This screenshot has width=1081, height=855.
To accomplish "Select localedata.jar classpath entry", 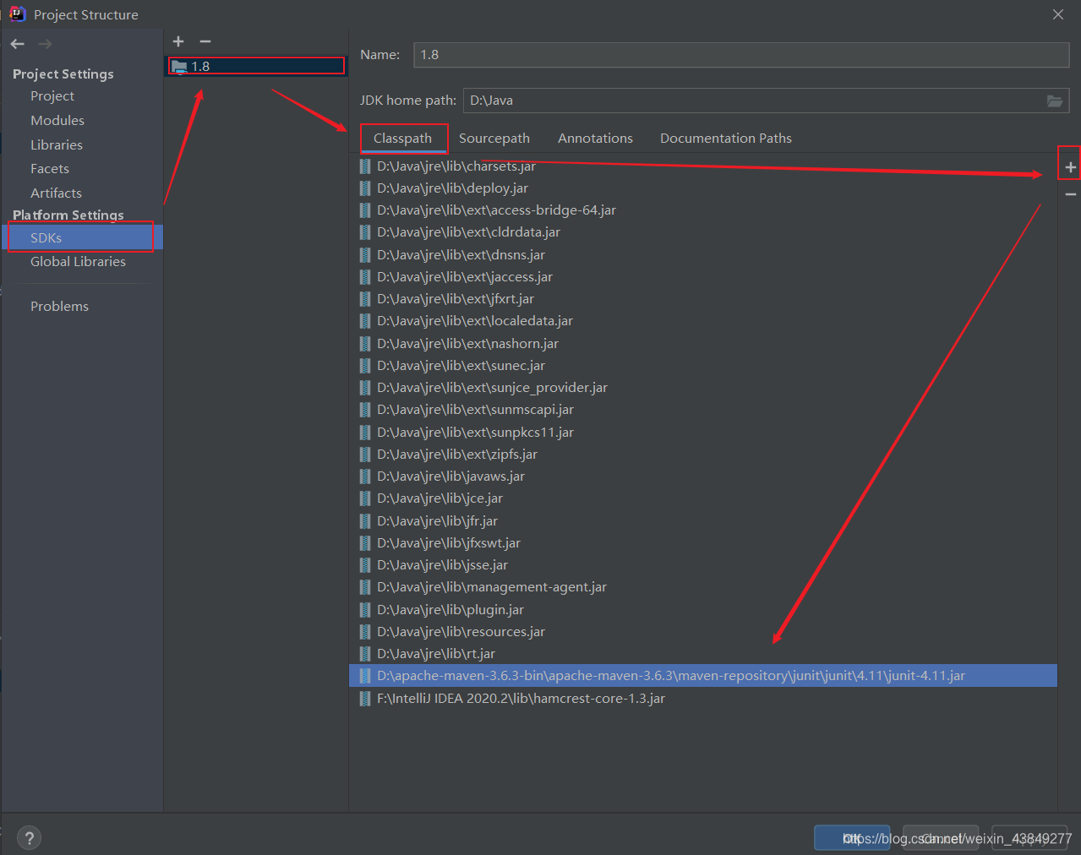I will tap(703, 321).
